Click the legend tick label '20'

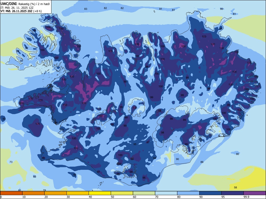pos(46,197)
